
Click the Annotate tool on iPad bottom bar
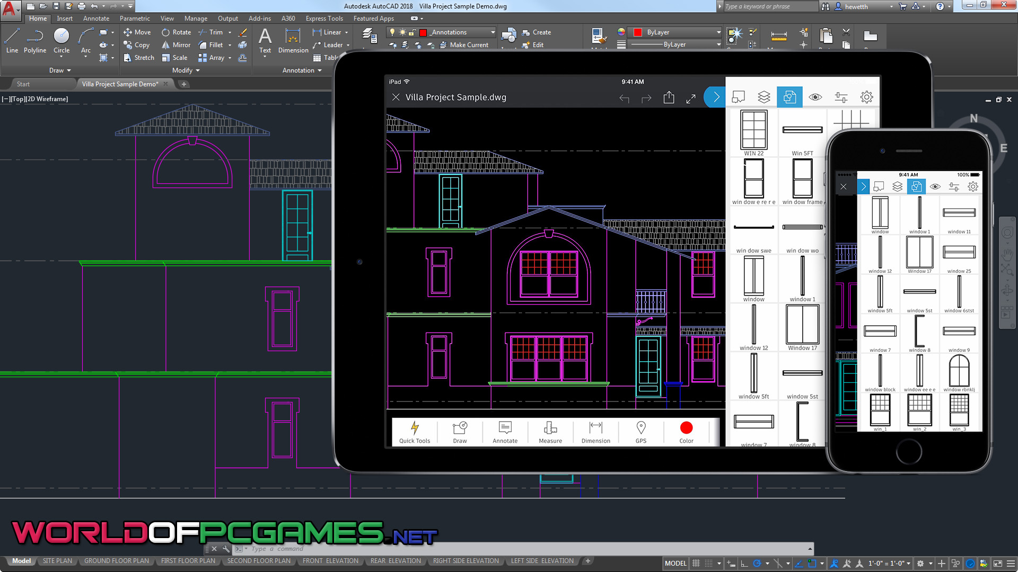(x=505, y=432)
